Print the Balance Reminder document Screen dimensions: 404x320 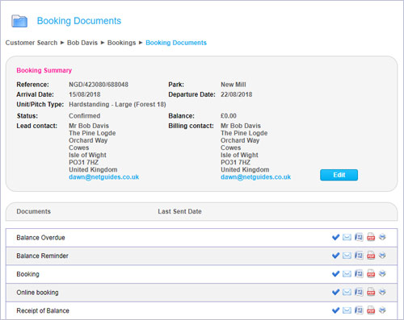(x=382, y=256)
